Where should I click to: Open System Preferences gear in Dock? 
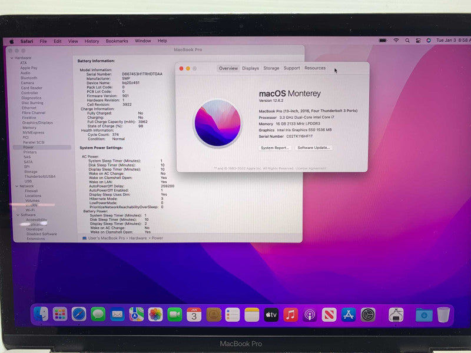[x=367, y=314]
